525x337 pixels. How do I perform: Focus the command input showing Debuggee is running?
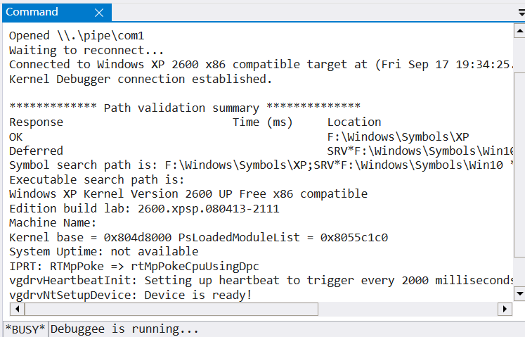pyautogui.click(x=287, y=329)
